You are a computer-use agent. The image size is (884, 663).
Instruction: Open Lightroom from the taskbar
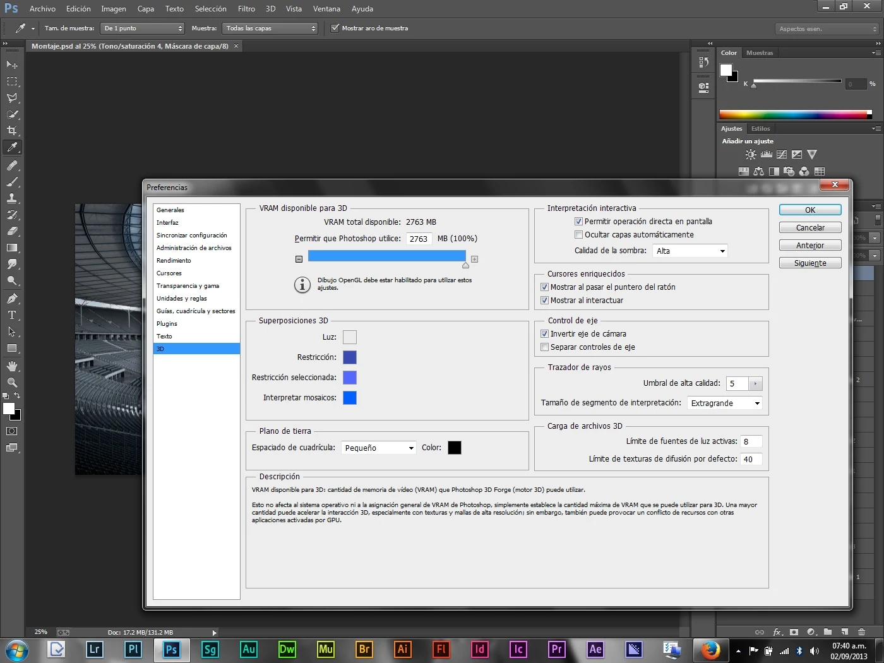pyautogui.click(x=94, y=649)
